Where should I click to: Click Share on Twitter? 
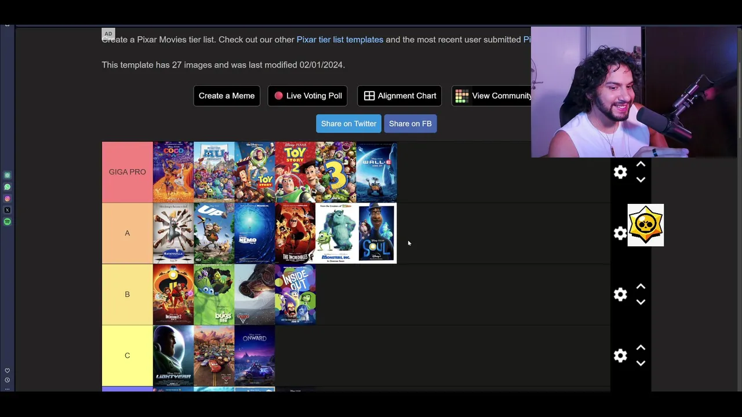coord(348,123)
